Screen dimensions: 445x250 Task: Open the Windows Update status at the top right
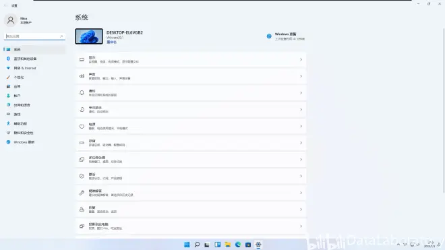pos(285,36)
